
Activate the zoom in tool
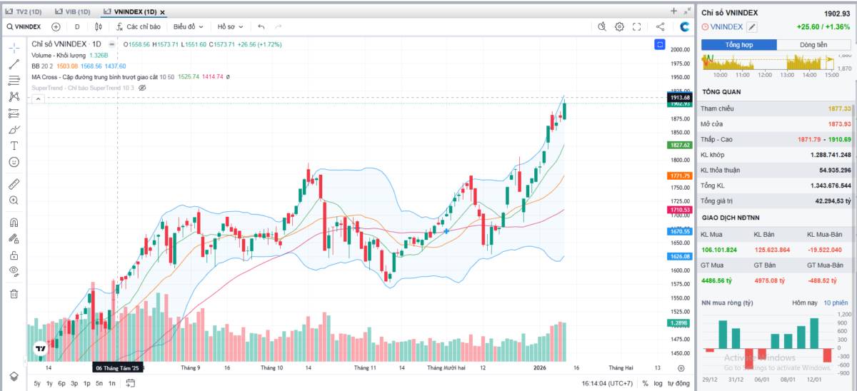tap(14, 200)
